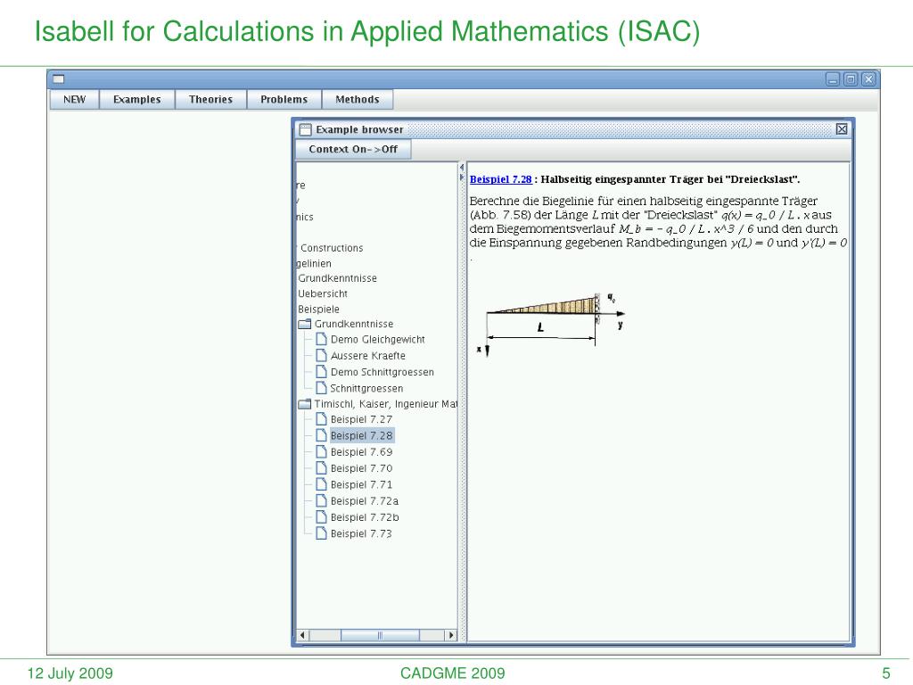The height and width of the screenshot is (685, 913).
Task: Select the Uebersicht tree node
Action: [323, 293]
